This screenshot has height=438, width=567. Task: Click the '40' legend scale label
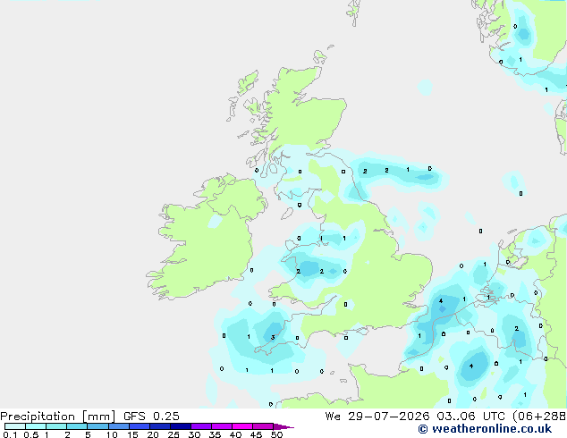pyautogui.click(x=235, y=434)
